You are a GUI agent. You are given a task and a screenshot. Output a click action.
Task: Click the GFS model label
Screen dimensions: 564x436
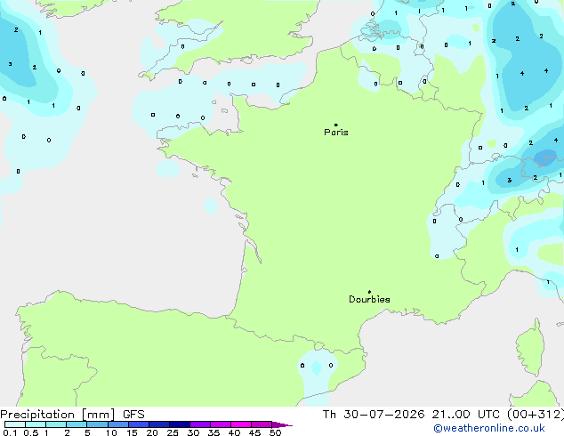click(x=133, y=415)
